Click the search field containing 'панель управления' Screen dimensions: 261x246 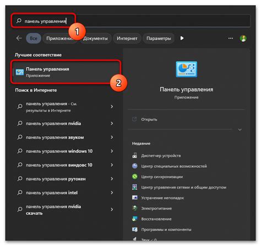[131, 21]
